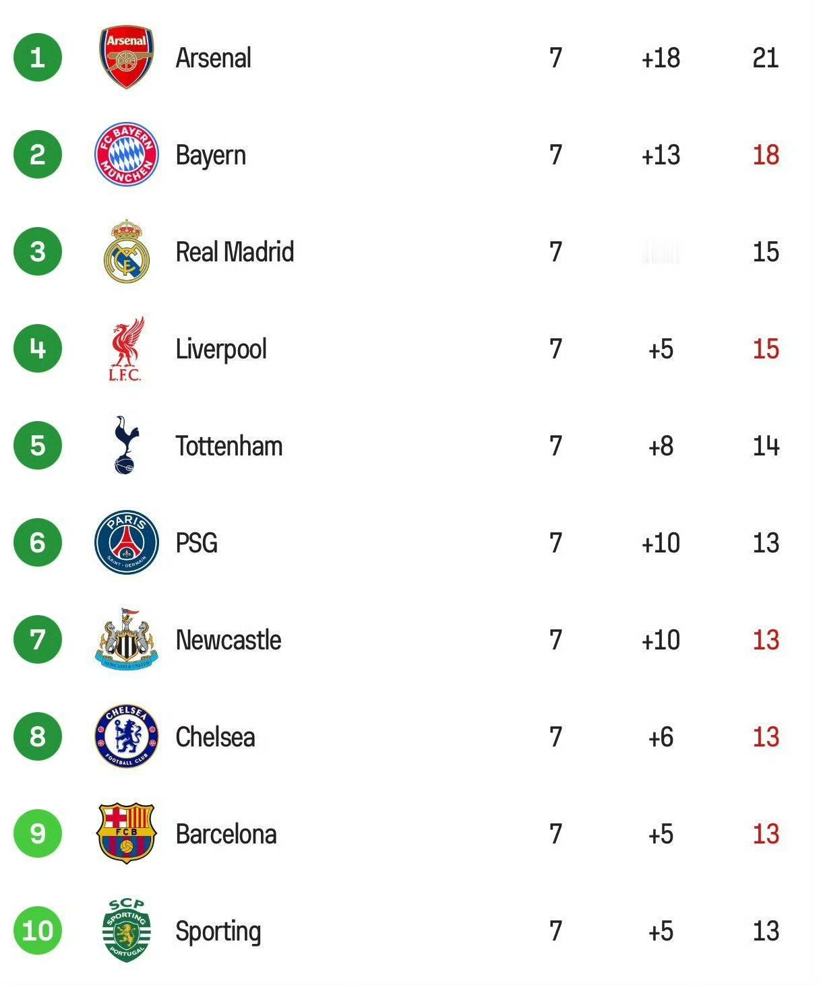Viewport: 819px width, 985px height.
Task: Click the Liverpool L.F.C. liver bird logo
Action: click(126, 349)
